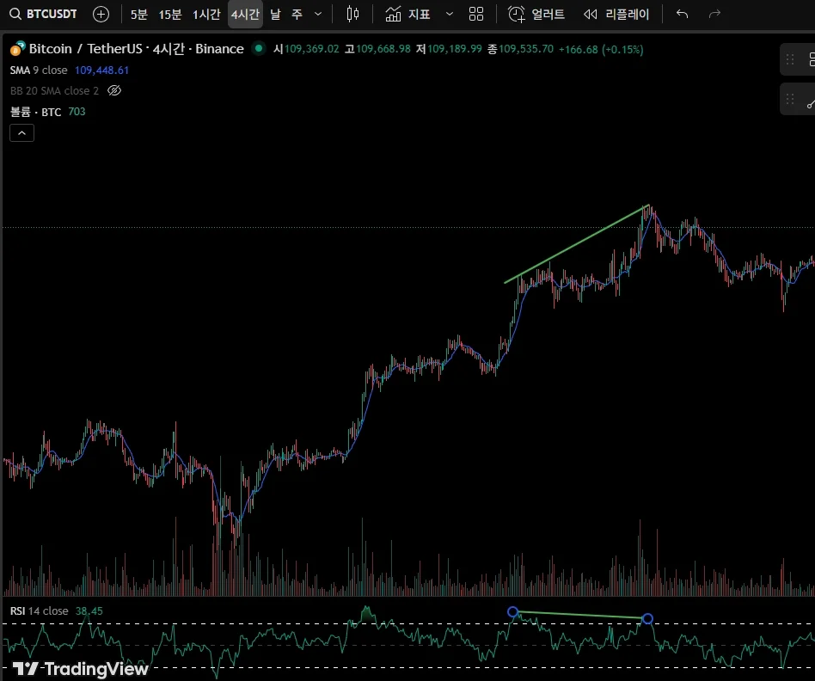The width and height of the screenshot is (815, 681).
Task: Select the SMA 9 close legend
Action: click(x=39, y=71)
